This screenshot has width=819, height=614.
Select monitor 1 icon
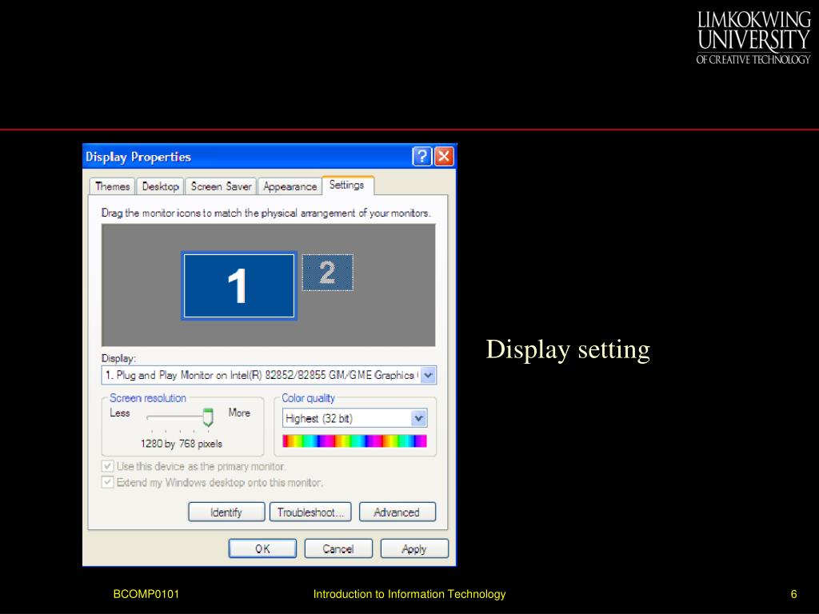(x=238, y=285)
